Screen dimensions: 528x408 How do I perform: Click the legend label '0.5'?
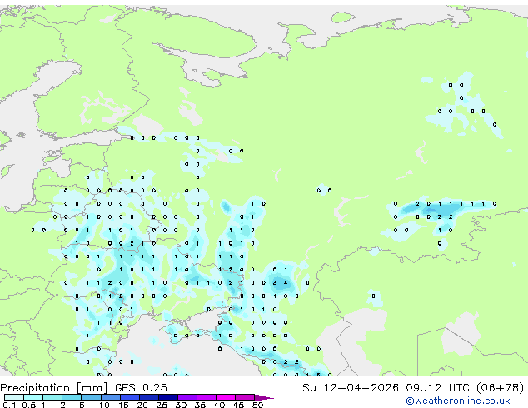(x=29, y=405)
